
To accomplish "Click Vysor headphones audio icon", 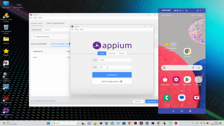I will [180, 10].
